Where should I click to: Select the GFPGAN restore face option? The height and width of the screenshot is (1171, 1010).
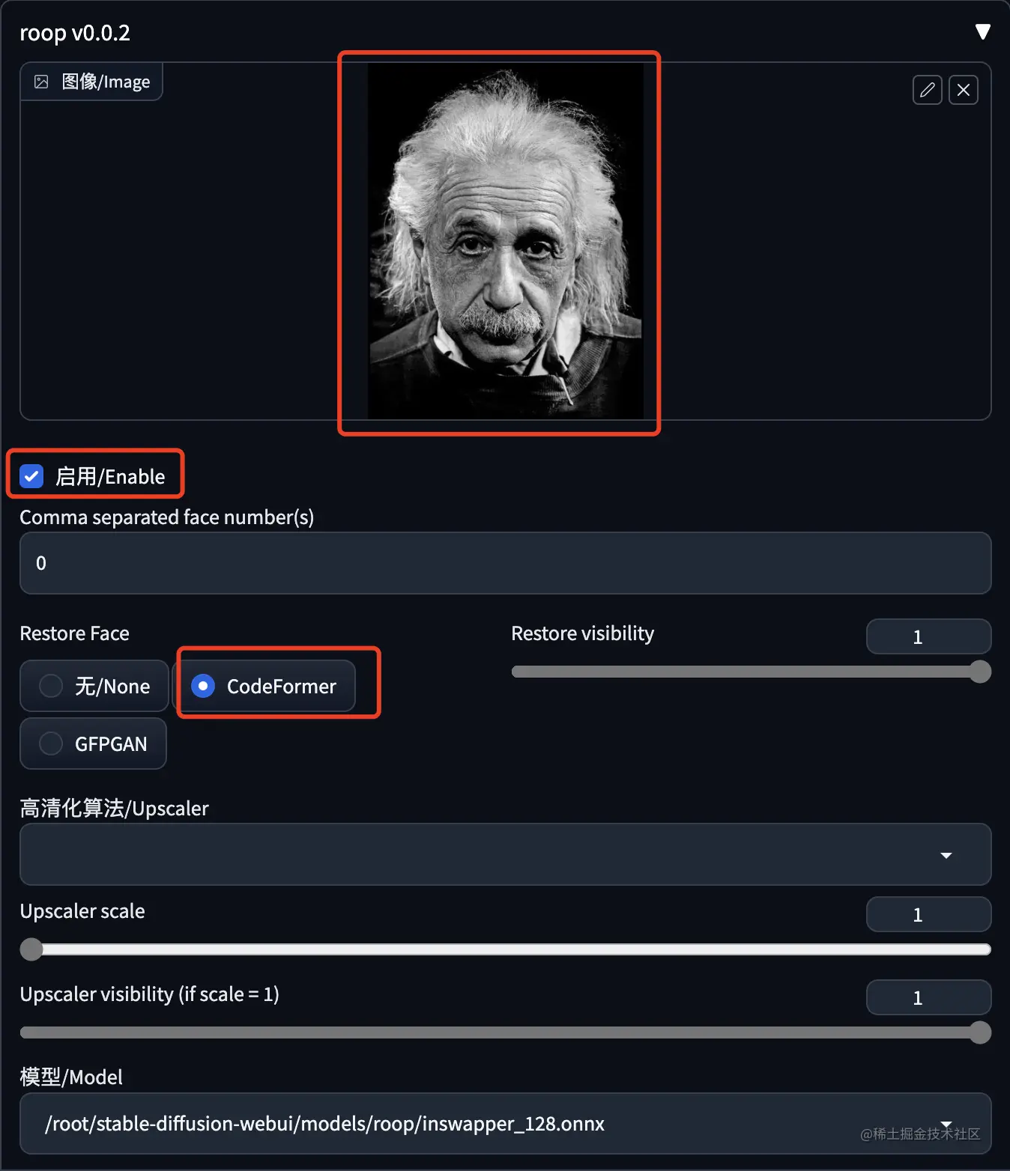(93, 743)
